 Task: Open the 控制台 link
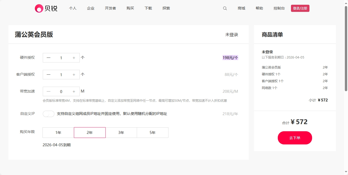coord(279,8)
